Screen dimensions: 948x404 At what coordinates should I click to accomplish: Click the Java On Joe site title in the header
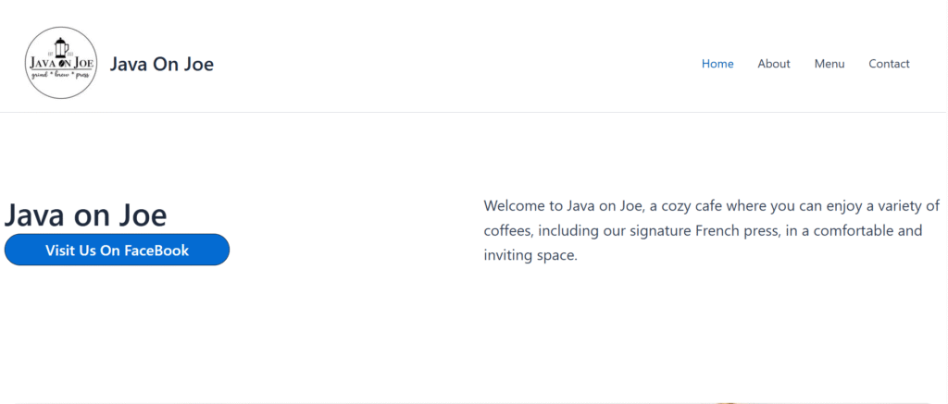(162, 64)
